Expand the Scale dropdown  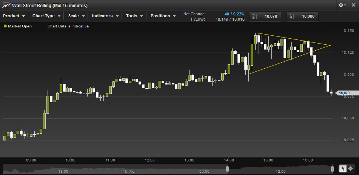tap(76, 16)
